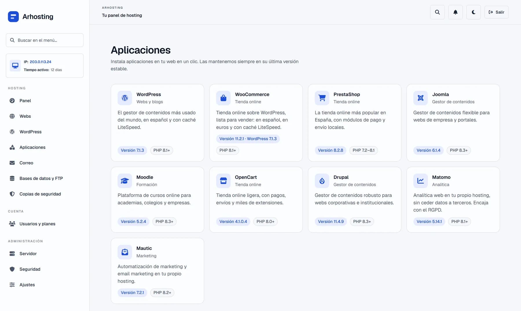The image size is (521, 311).
Task: Click the 'Aplicaciones' page heading
Action: (141, 50)
